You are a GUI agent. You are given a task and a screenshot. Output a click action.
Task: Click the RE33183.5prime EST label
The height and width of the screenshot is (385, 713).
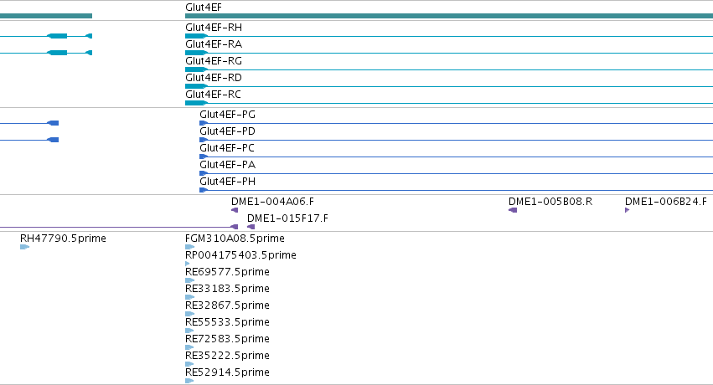(x=227, y=290)
